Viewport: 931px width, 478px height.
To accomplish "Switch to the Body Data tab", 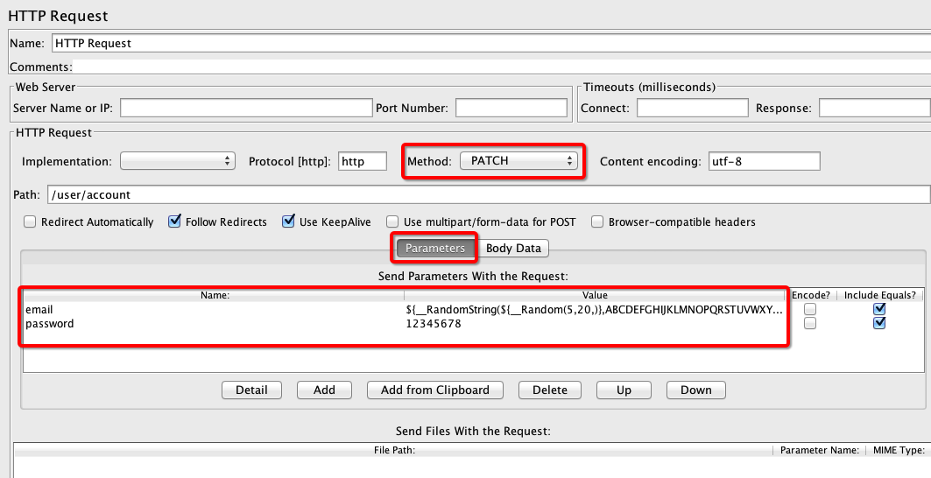I will [513, 249].
